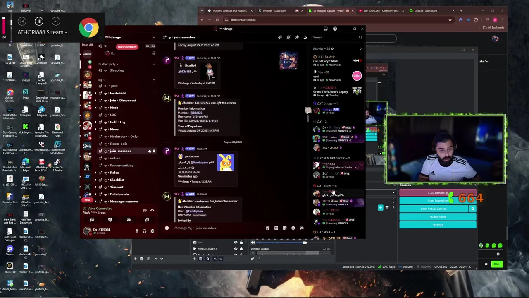Image resolution: width=529 pixels, height=298 pixels.
Task: Expand the Activity panel arrow
Action: (360, 48)
